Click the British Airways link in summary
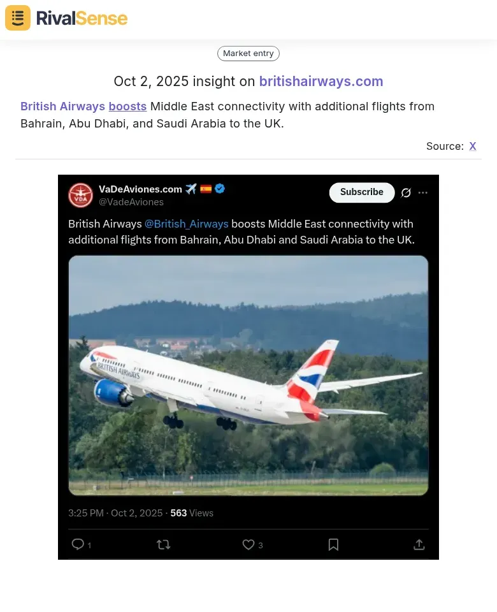Image resolution: width=497 pixels, height=612 pixels. coord(62,106)
